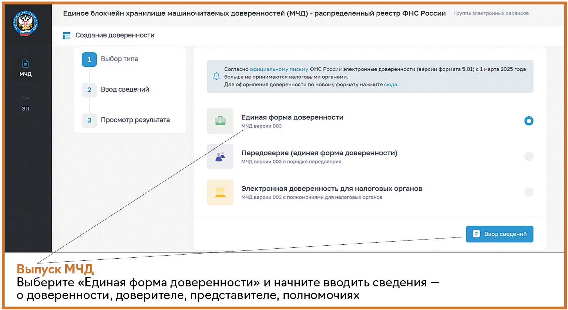Select the Передоверие radio button
This screenshot has height=310, width=568.
click(x=529, y=156)
